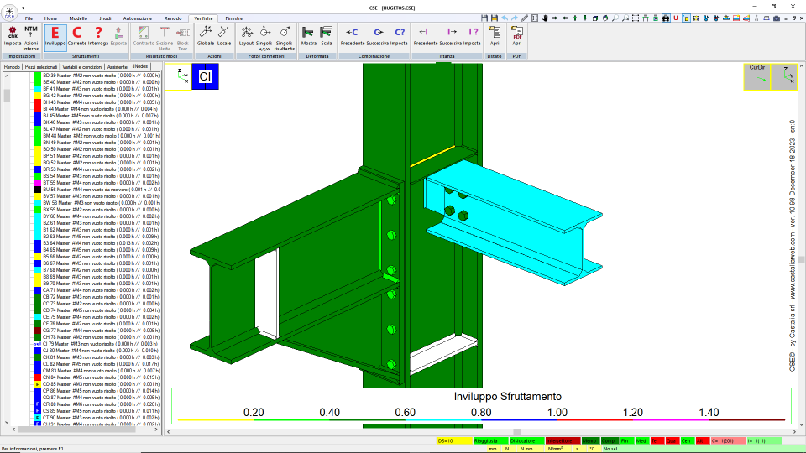
Task: Open the Modello ribbon tab
Action: (78, 18)
